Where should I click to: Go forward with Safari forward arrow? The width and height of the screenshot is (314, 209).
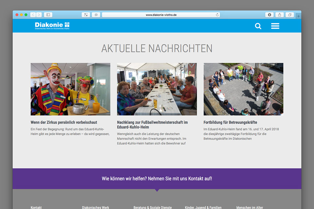(x=39, y=15)
